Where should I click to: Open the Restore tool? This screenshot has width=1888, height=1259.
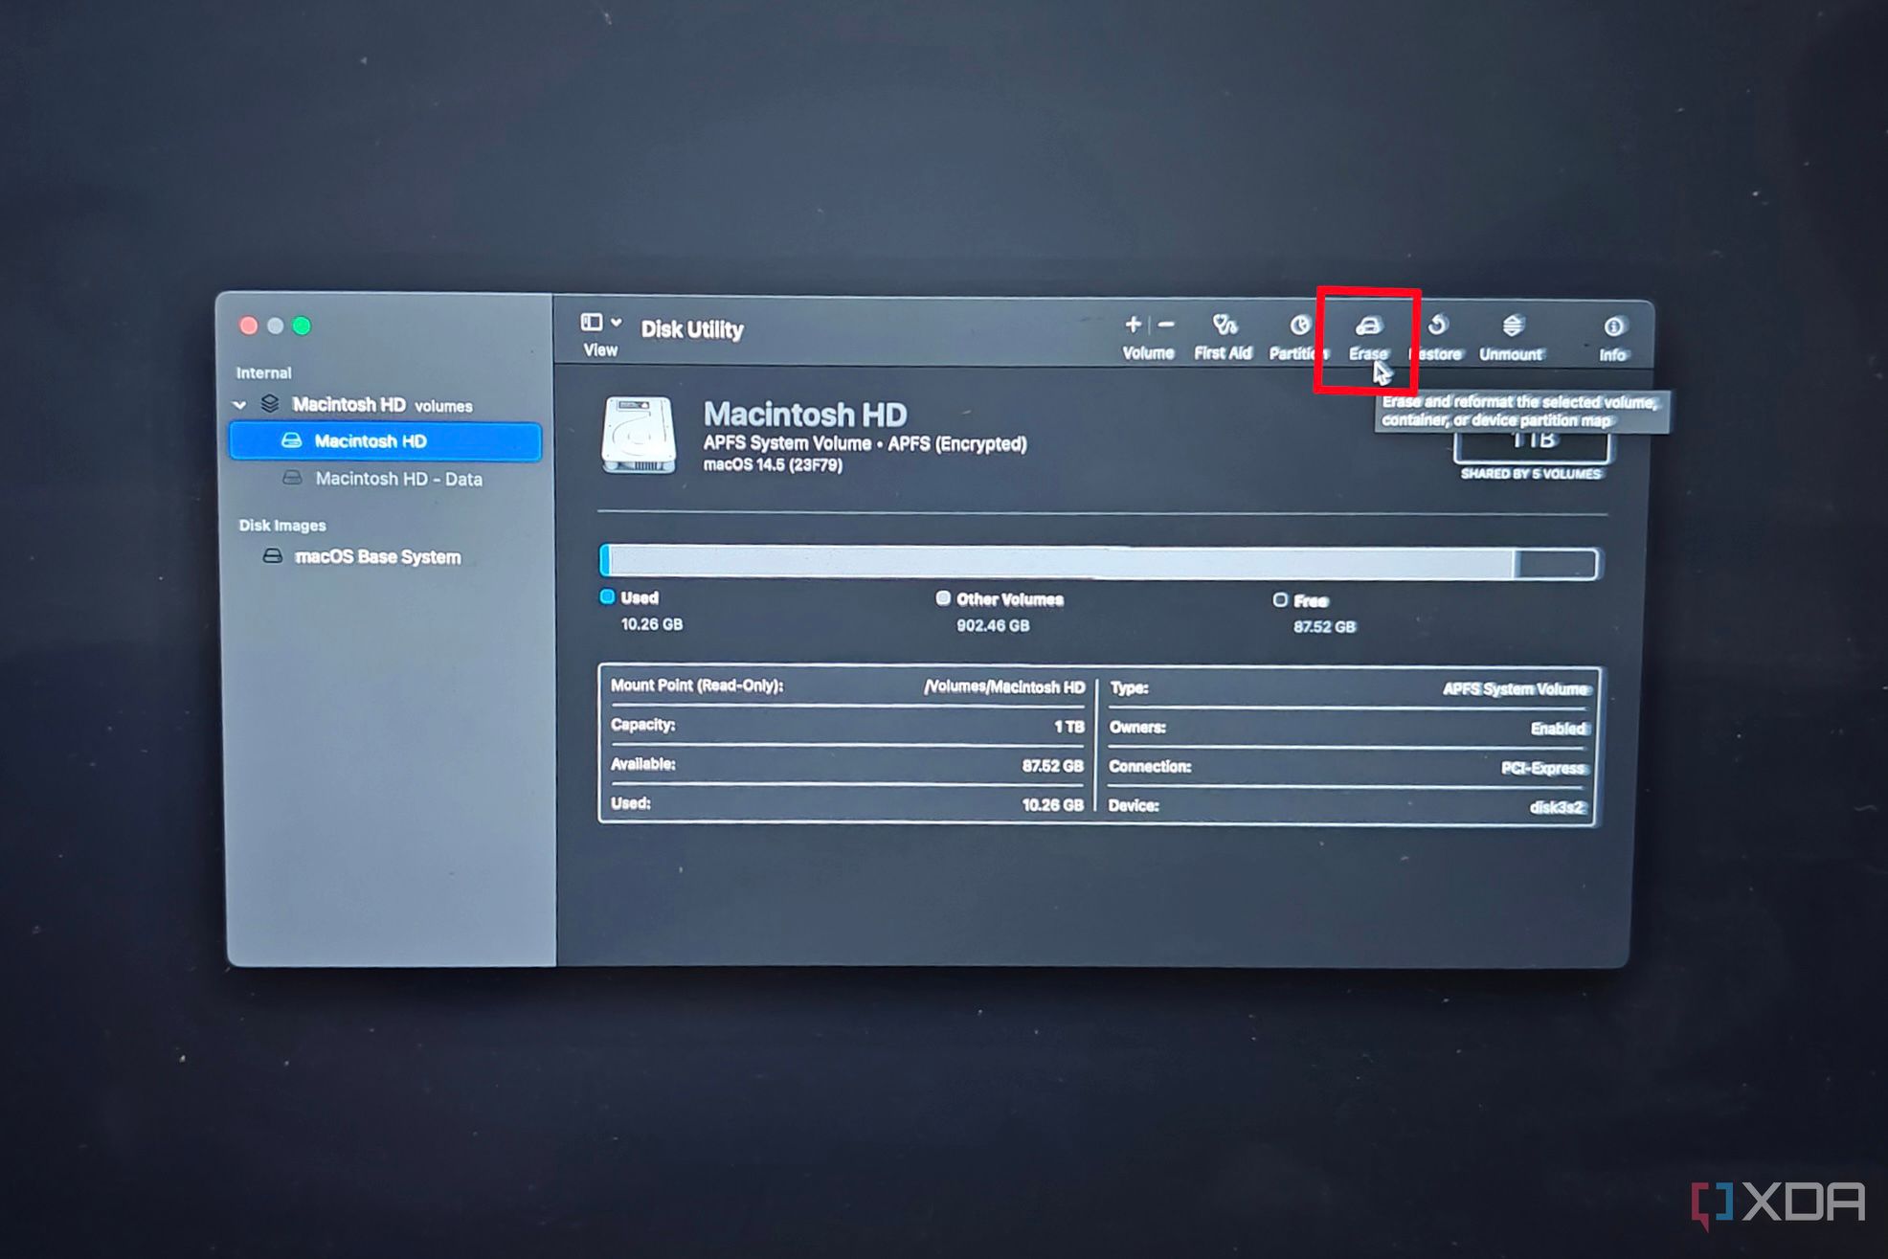1437,326
